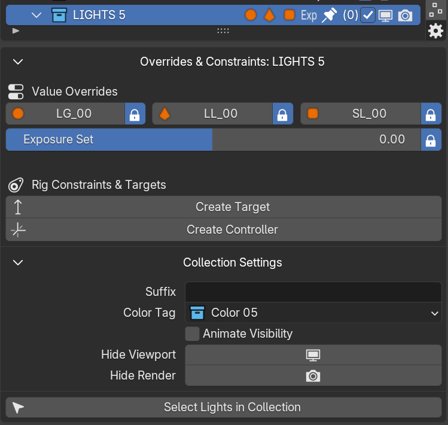Click the Exp label in LIGHTS 5 row
Screen dimensions: 448x425
pyautogui.click(x=309, y=16)
